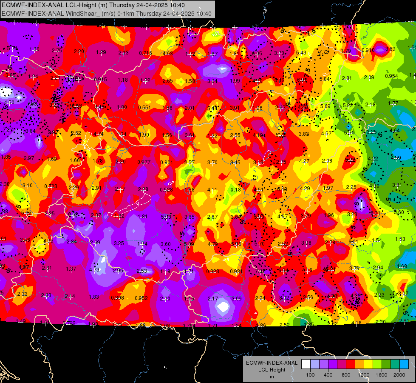
Task: Click the wind shear value 0.323
Action: [213, 272]
